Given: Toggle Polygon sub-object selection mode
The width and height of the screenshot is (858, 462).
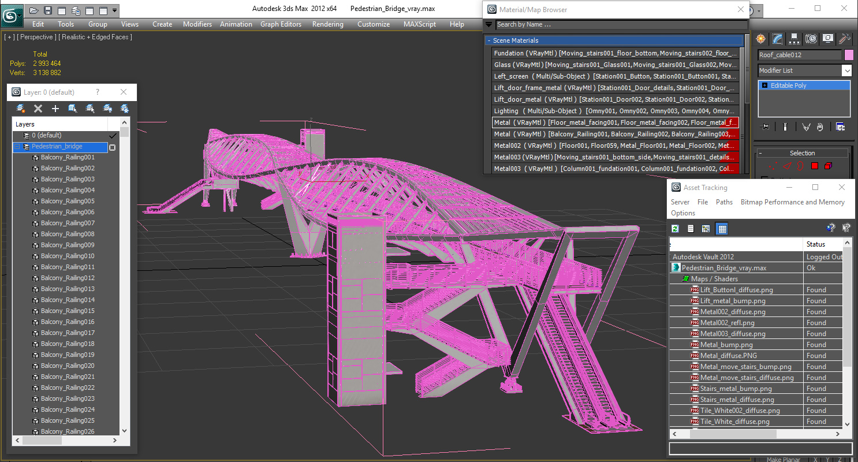Looking at the screenshot, I should 815,166.
